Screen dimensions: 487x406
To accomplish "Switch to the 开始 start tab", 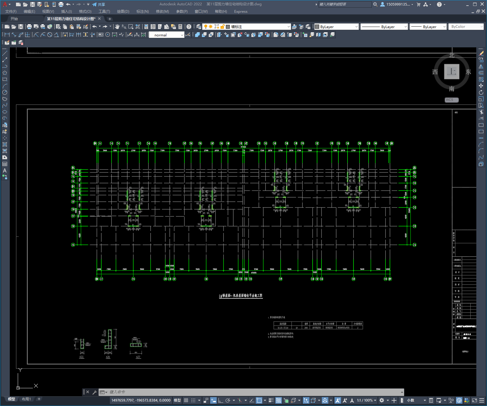I will point(14,19).
